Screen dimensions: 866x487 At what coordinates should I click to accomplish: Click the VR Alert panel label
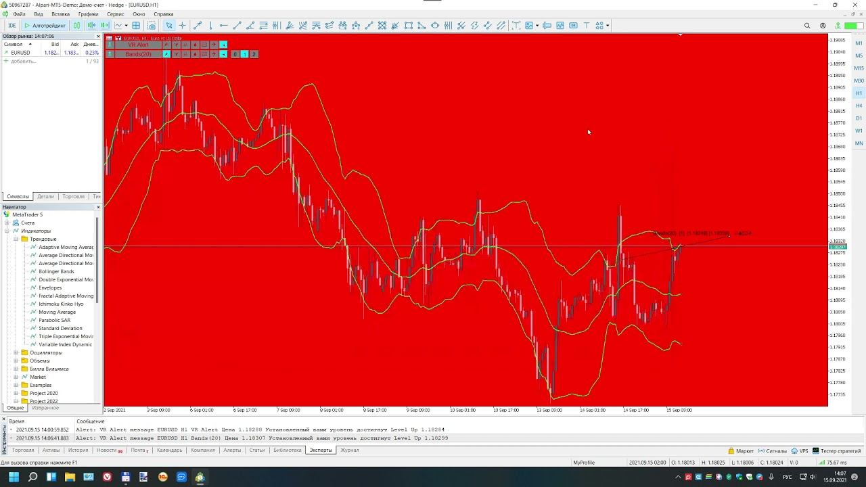coord(138,45)
